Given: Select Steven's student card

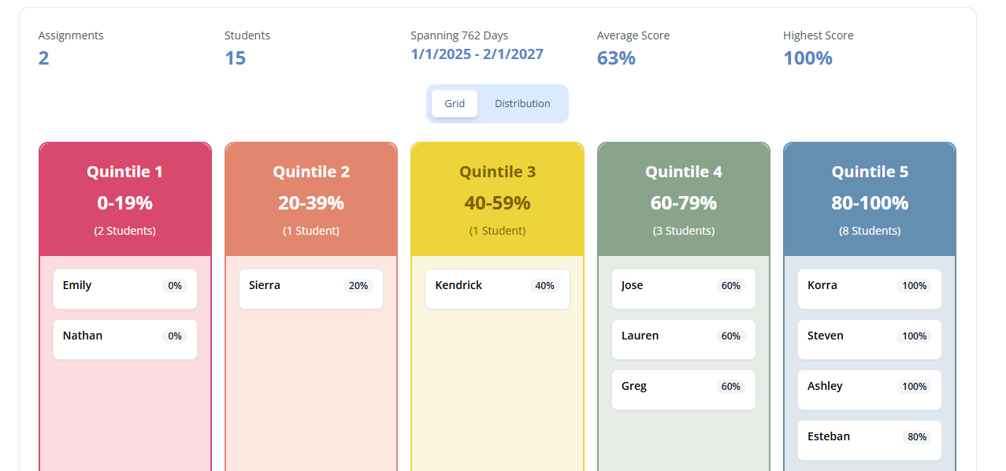Looking at the screenshot, I should coord(870,339).
